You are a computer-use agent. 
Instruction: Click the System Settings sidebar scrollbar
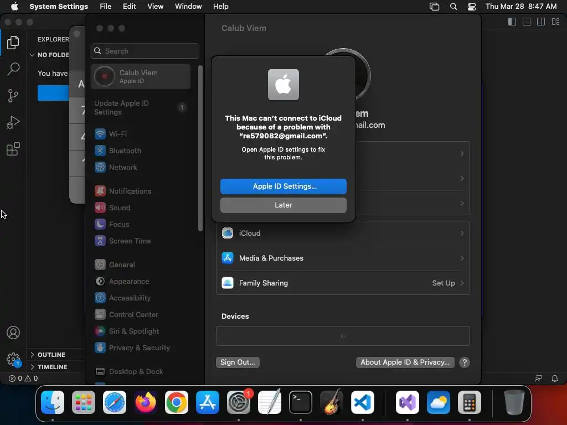[x=200, y=148]
